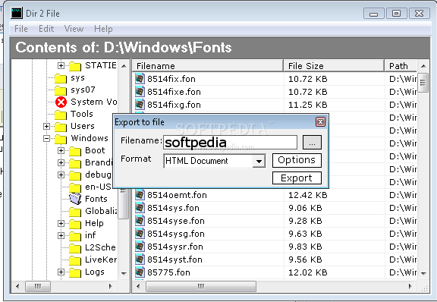The image size is (437, 302).
Task: Click the 8514syse.fon file icon
Action: [x=140, y=221]
